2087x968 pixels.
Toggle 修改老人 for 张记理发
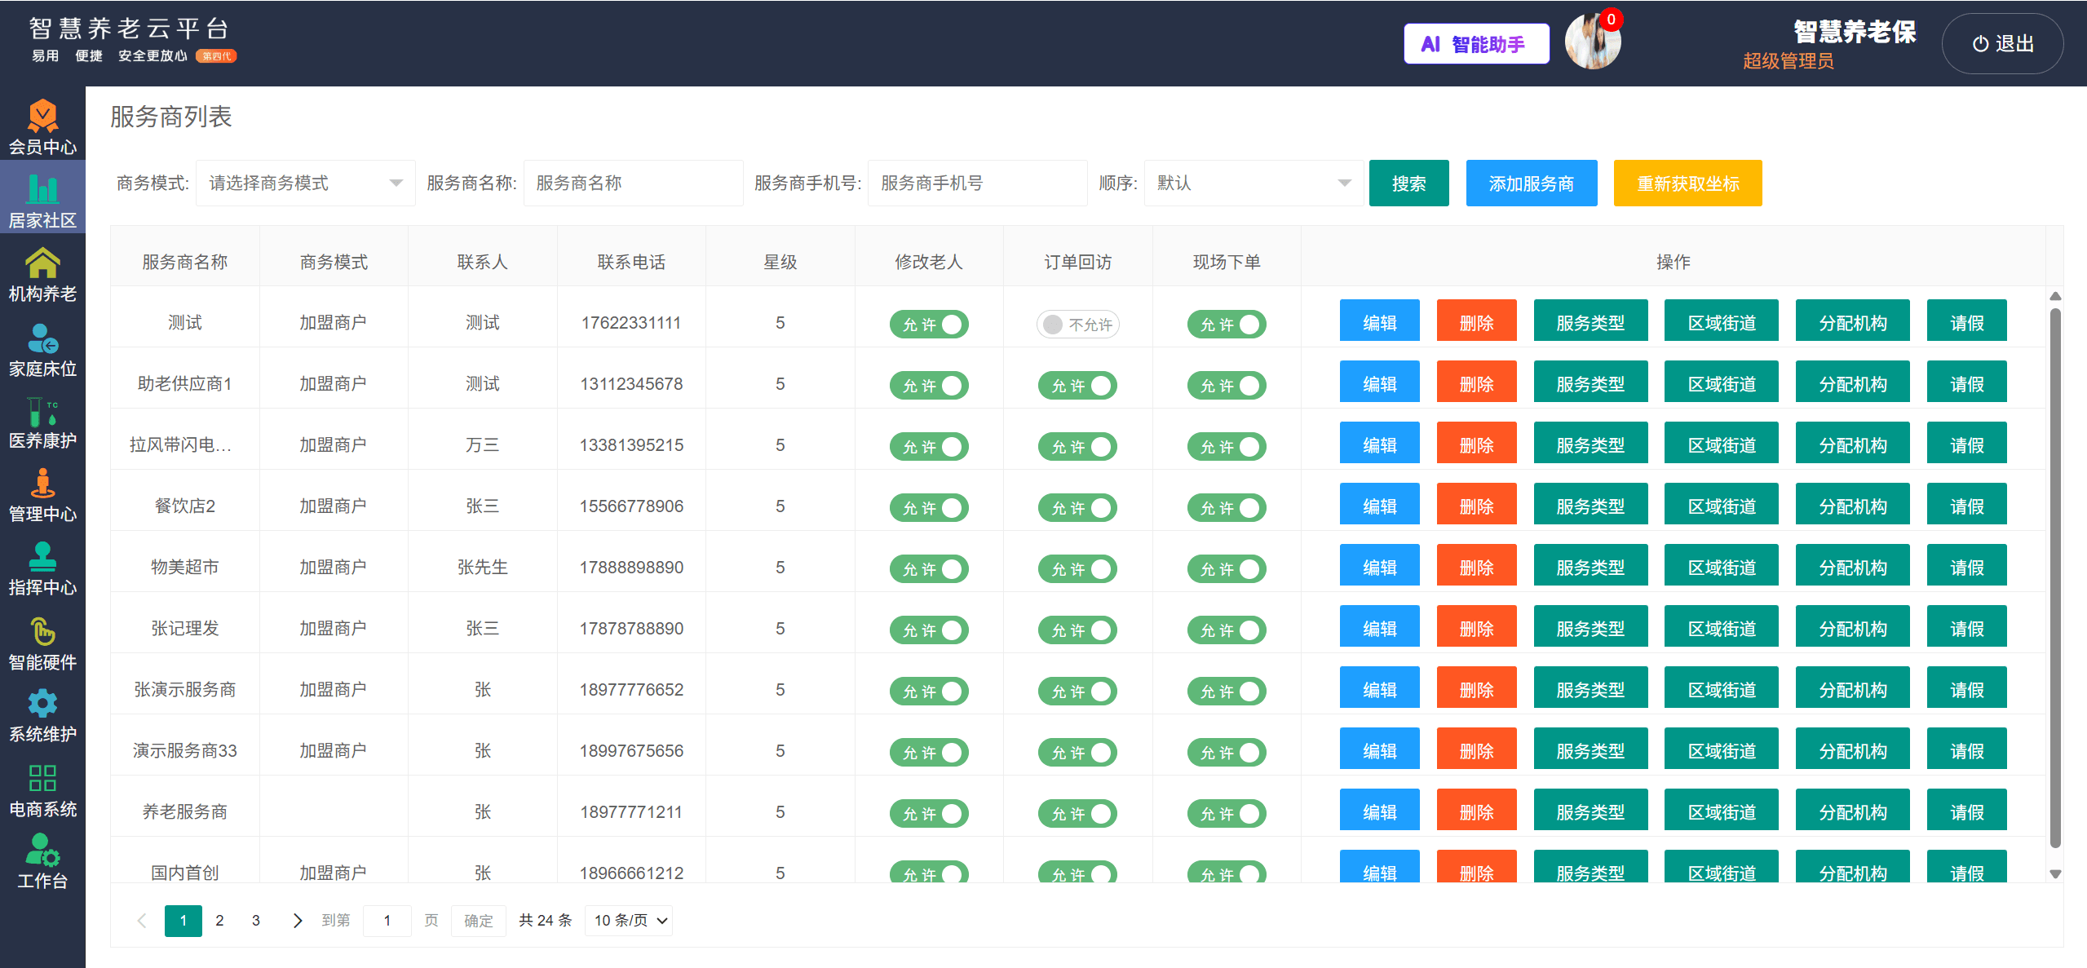click(929, 630)
